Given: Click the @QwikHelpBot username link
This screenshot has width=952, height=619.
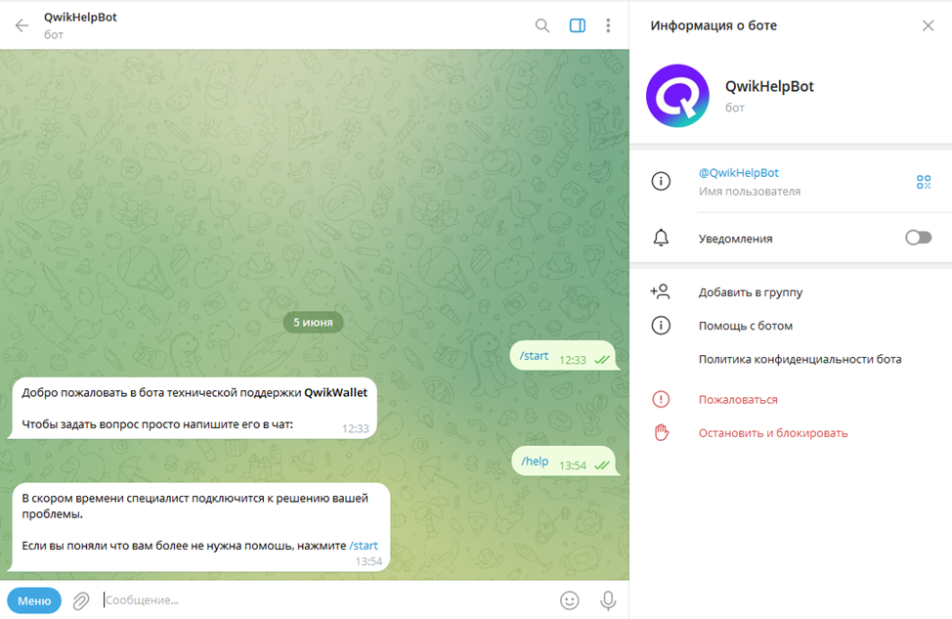Looking at the screenshot, I should pos(738,172).
